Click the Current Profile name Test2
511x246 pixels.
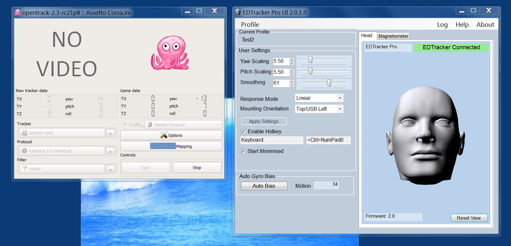click(248, 40)
